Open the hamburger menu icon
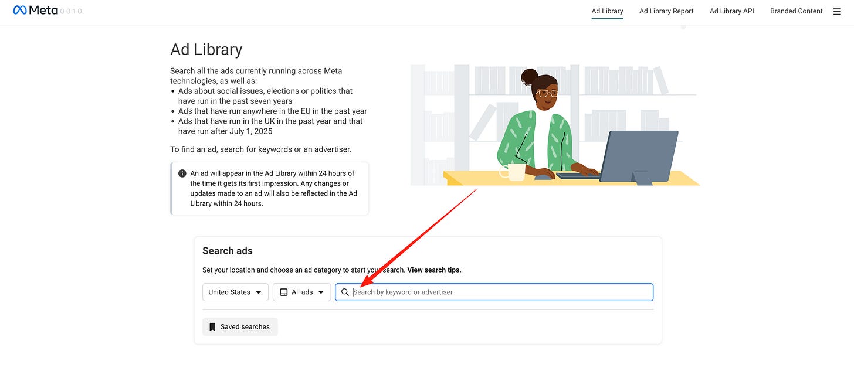 pos(837,11)
